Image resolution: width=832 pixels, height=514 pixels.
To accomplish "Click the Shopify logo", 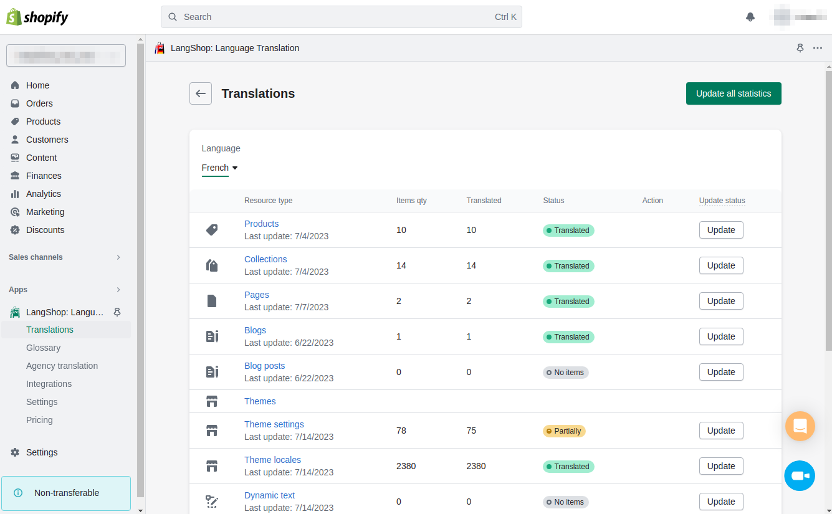I will pyautogui.click(x=37, y=17).
